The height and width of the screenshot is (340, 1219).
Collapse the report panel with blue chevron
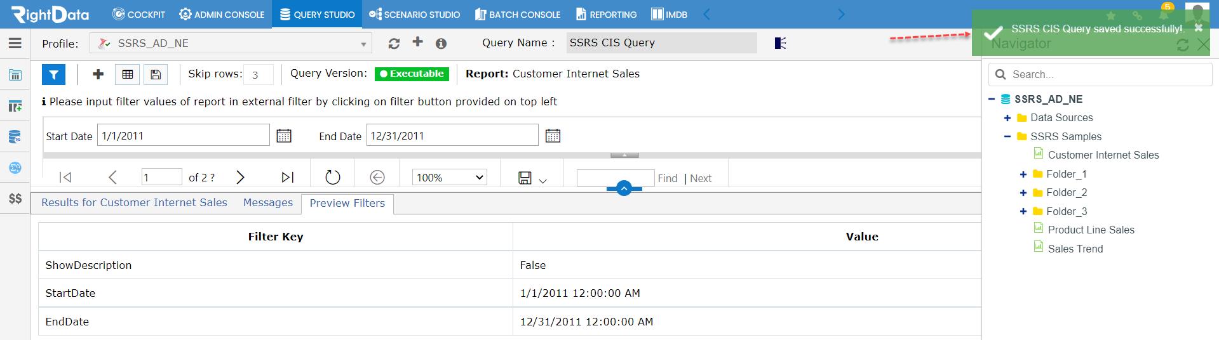pyautogui.click(x=624, y=188)
